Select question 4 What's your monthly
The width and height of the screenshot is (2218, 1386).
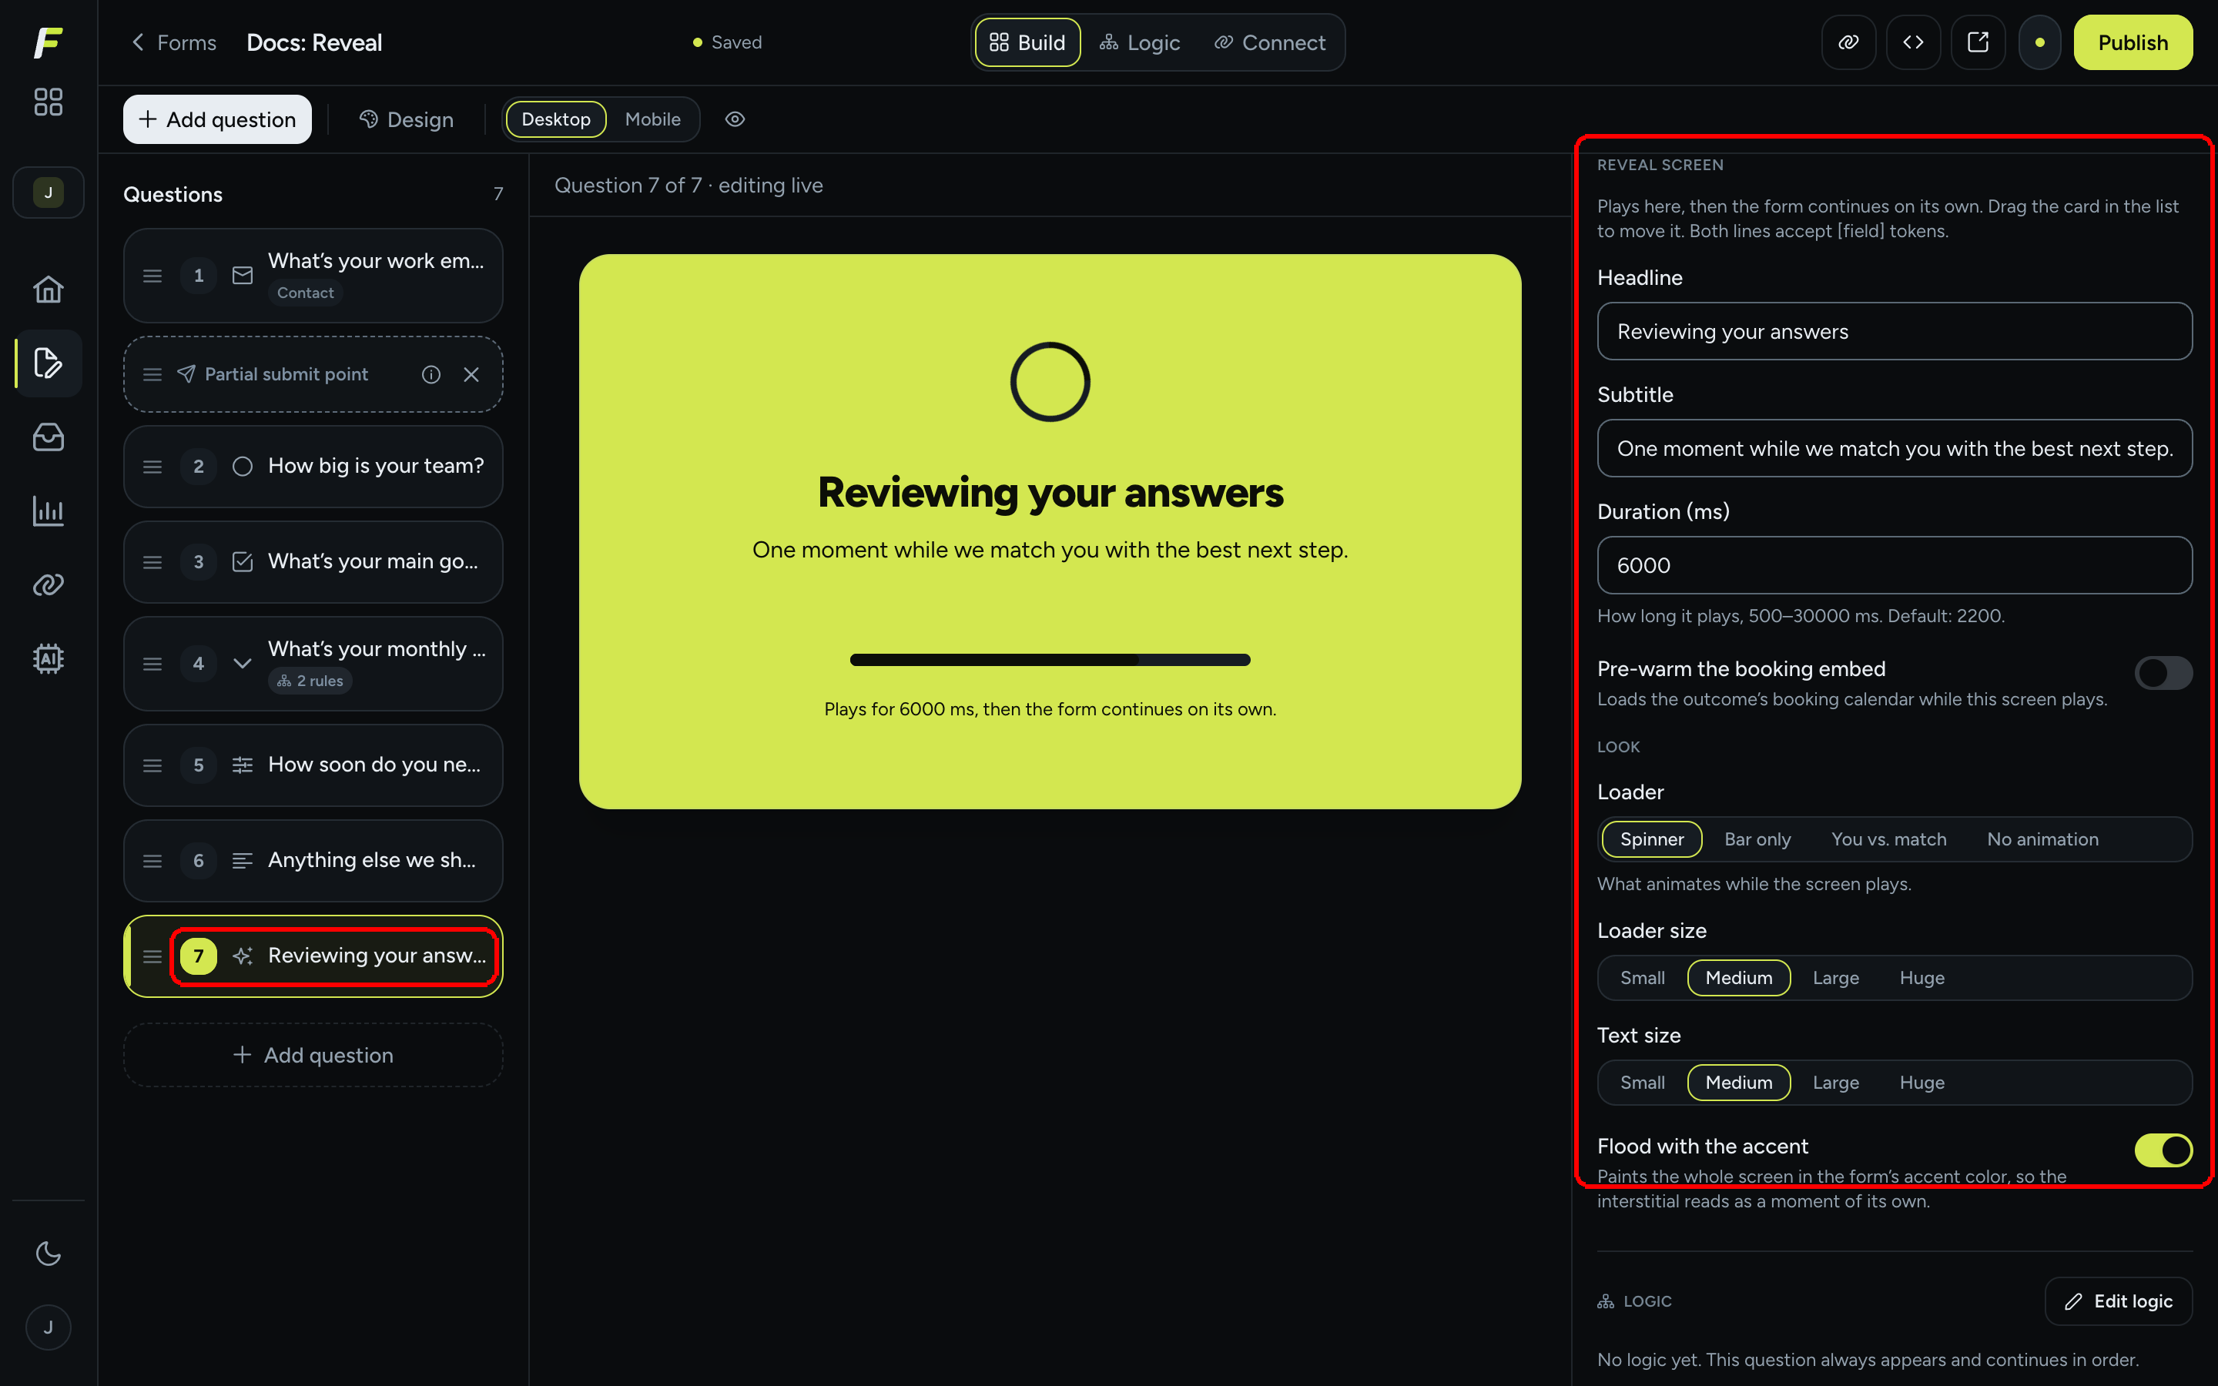click(x=313, y=664)
